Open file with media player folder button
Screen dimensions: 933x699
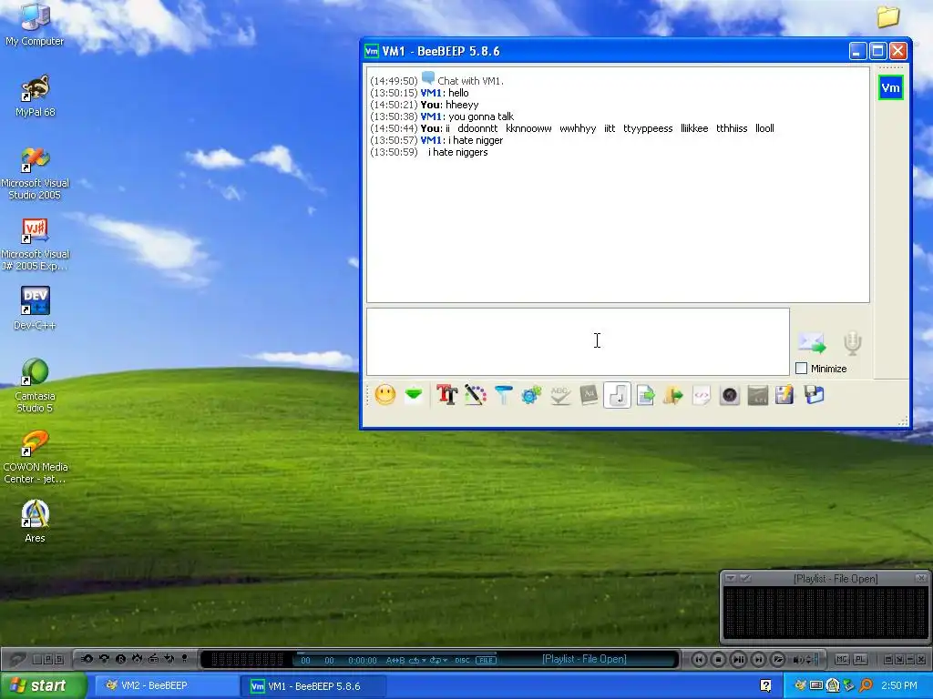(x=777, y=659)
